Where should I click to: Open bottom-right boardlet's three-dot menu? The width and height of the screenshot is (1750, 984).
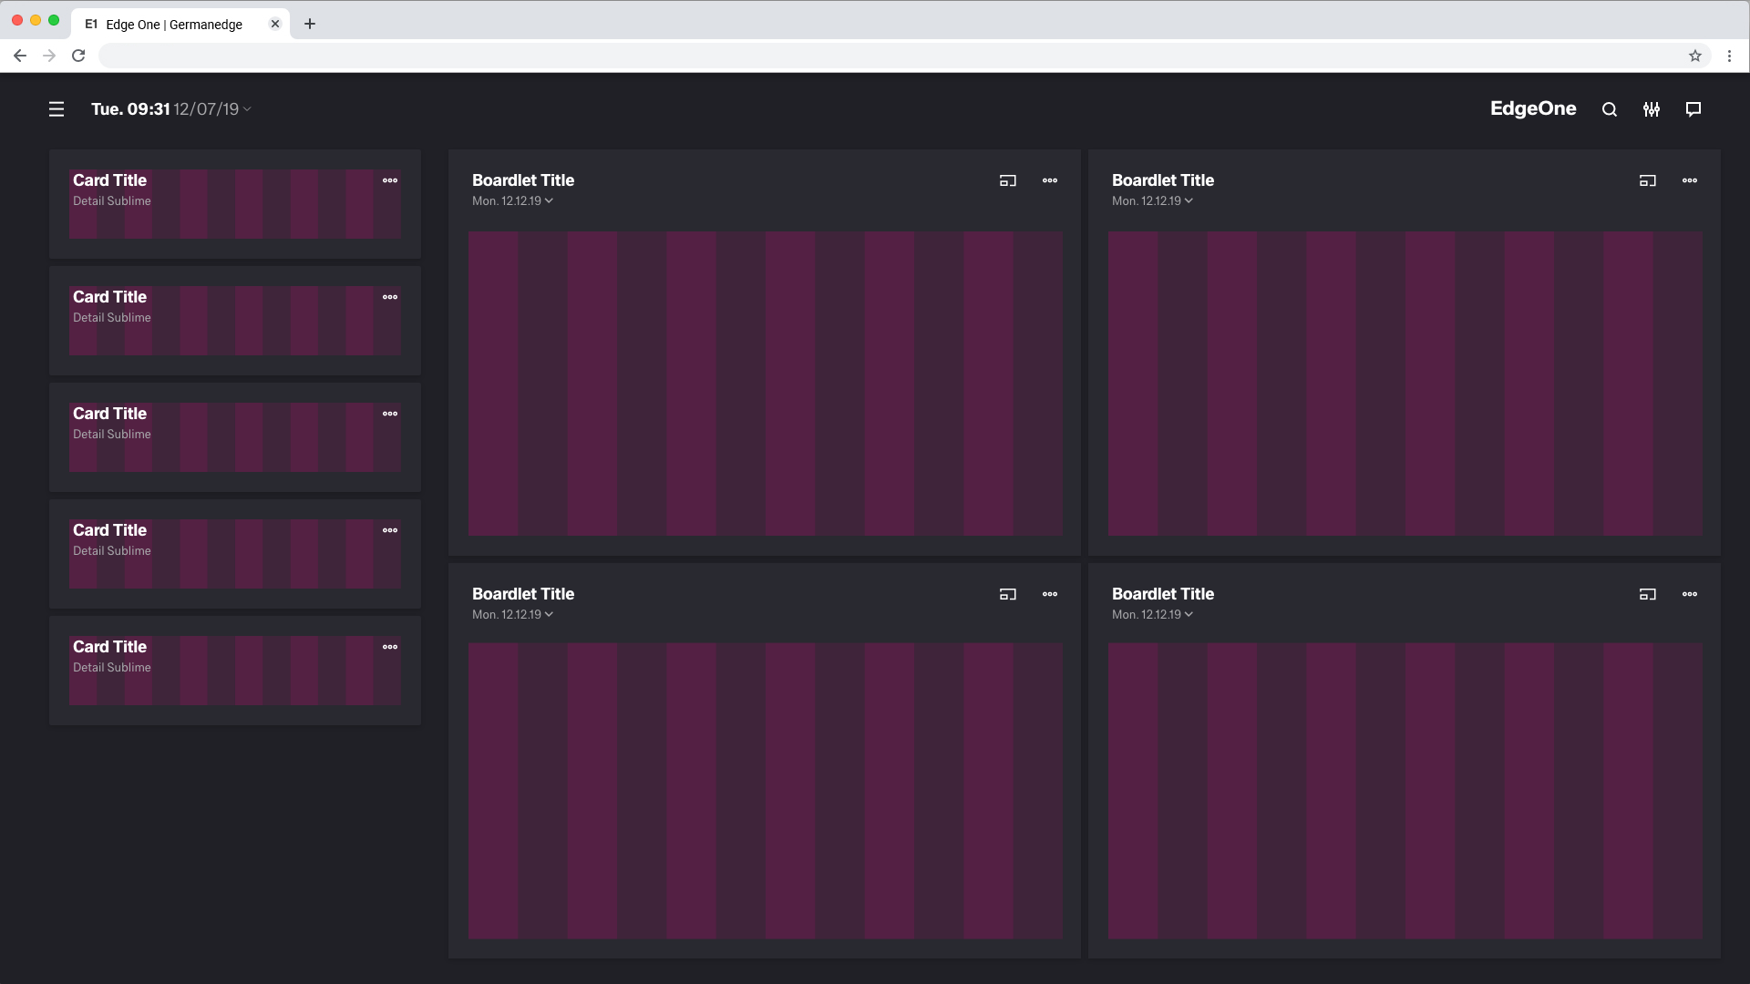tap(1690, 594)
